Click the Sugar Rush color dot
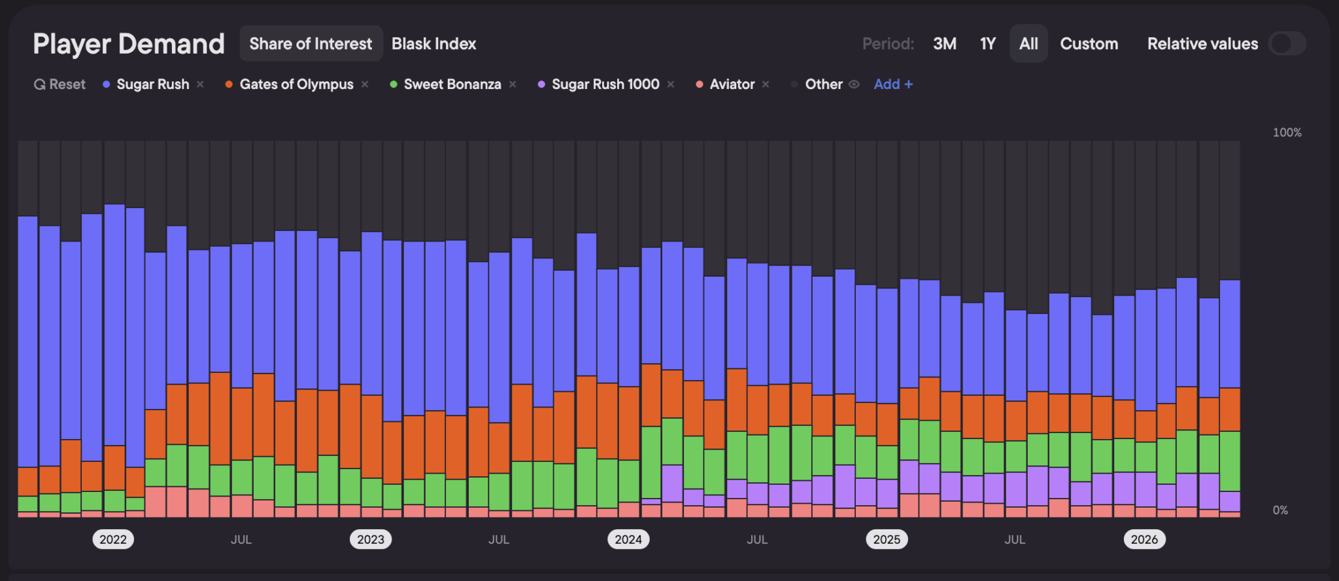 pyautogui.click(x=107, y=84)
